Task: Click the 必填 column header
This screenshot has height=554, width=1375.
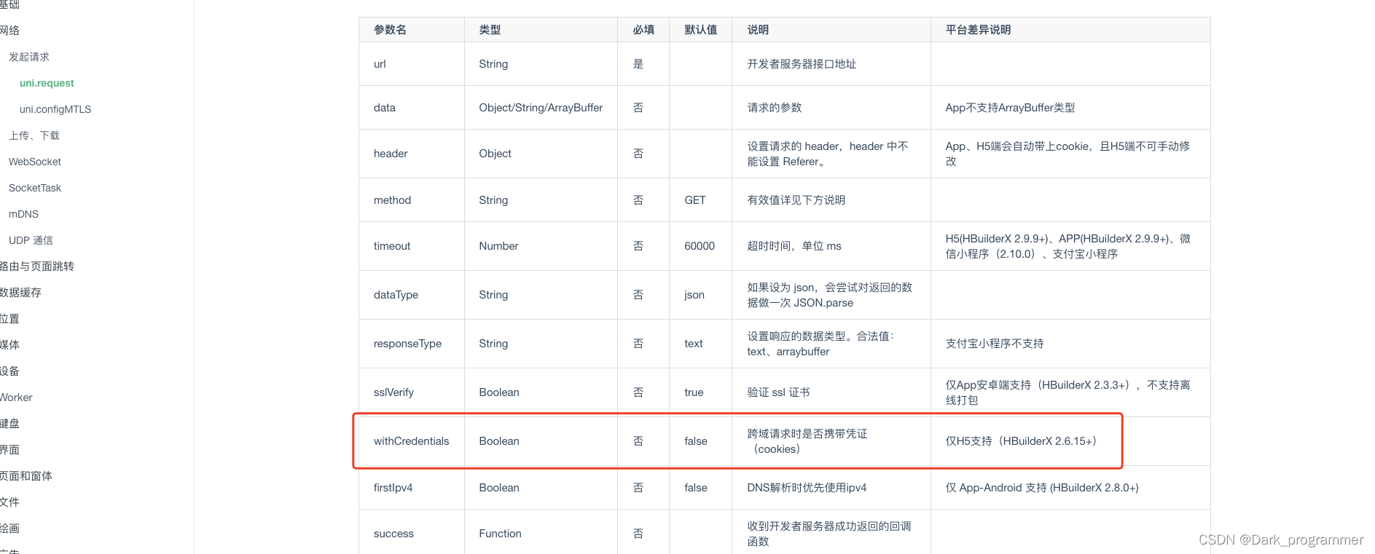Action: (x=643, y=30)
